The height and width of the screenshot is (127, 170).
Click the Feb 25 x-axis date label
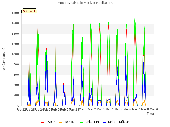pyautogui.click(x=48, y=110)
